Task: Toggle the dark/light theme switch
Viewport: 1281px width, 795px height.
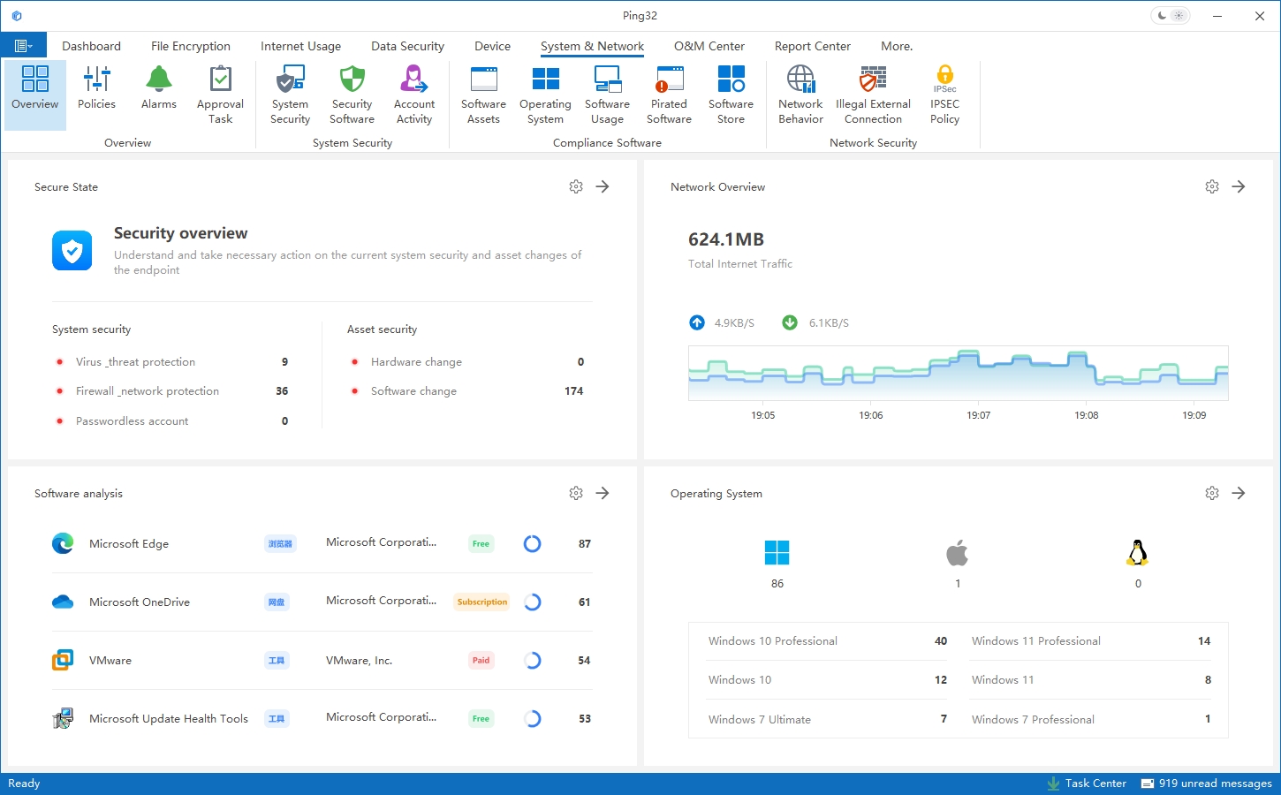Action: (x=1171, y=16)
